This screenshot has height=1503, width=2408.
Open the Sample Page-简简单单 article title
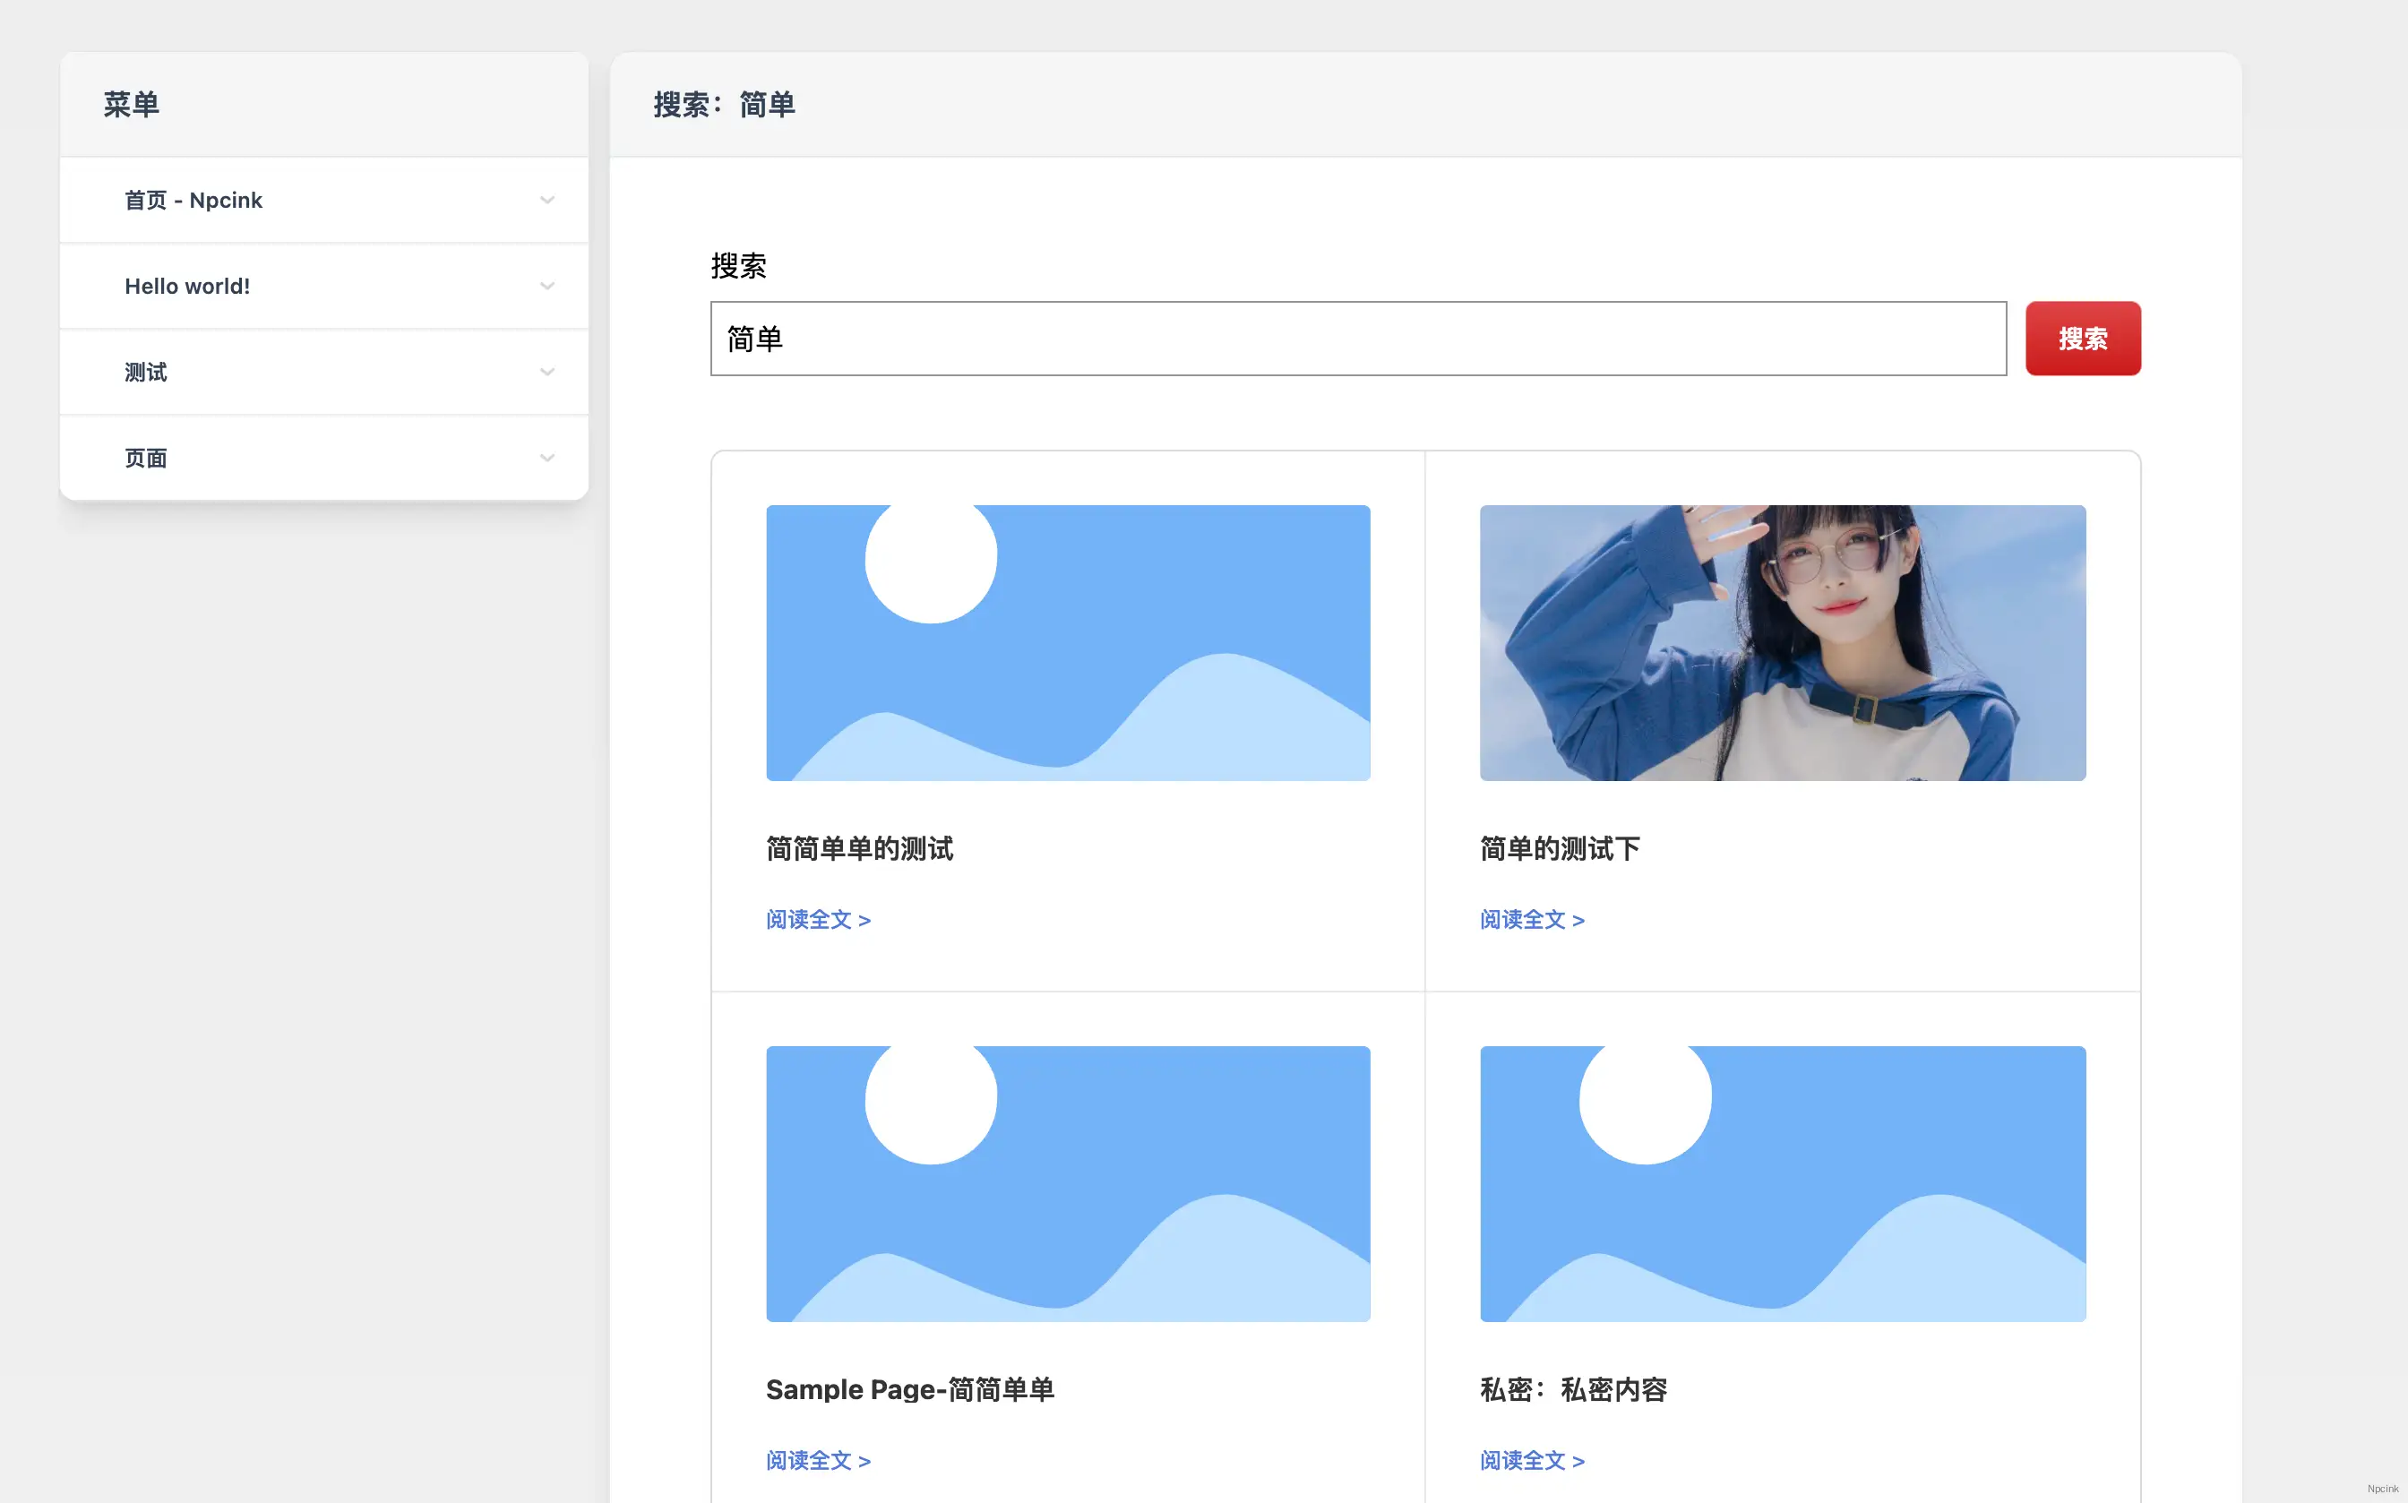click(x=909, y=1388)
